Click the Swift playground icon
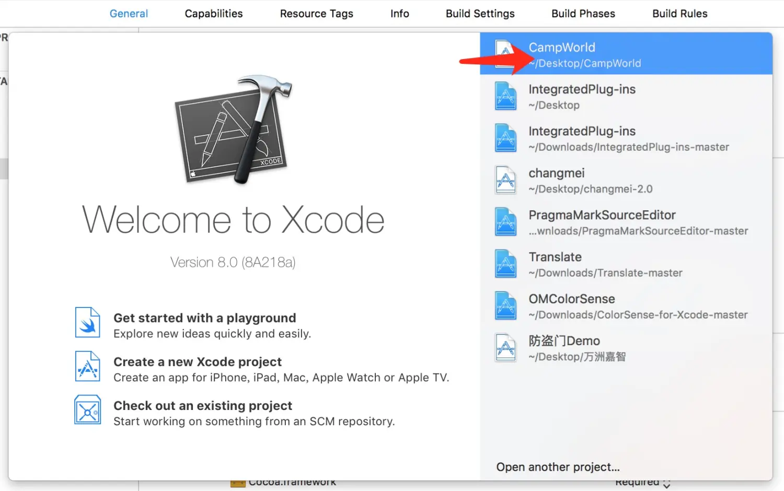Screen dimensions: 784x491 [87, 322]
